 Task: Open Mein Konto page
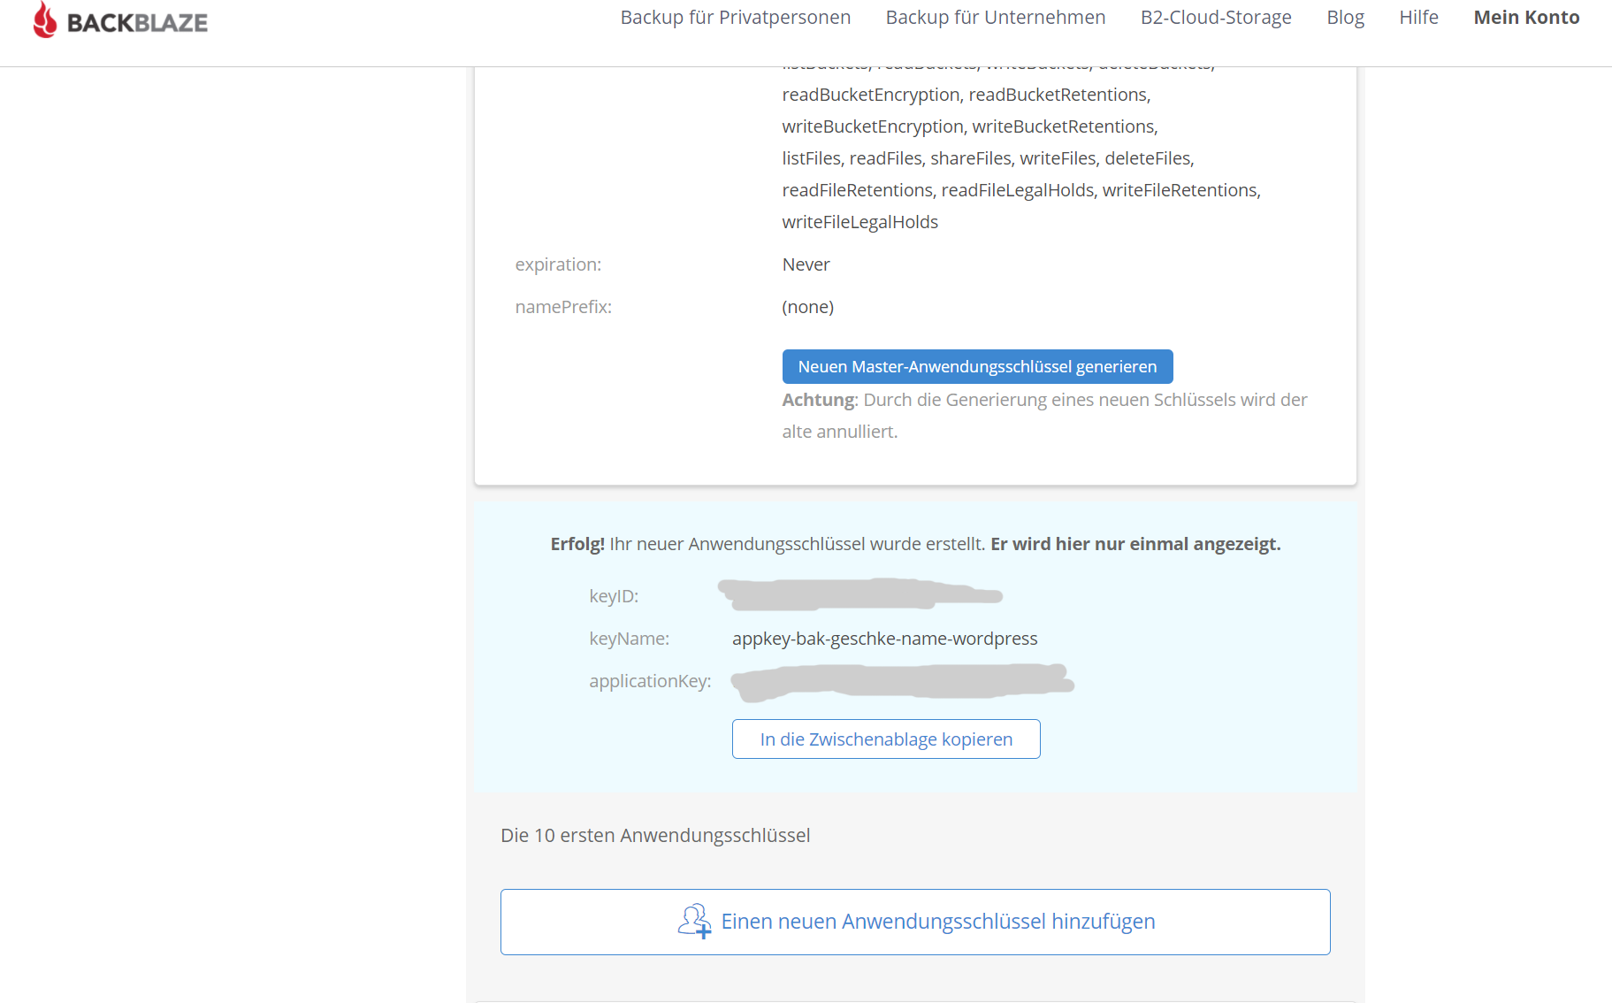(1526, 18)
